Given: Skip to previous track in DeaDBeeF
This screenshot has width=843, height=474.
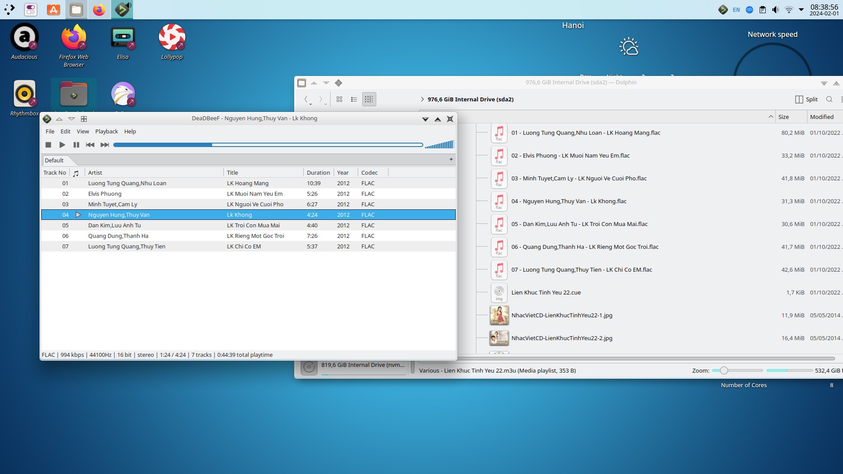Looking at the screenshot, I should (x=90, y=145).
